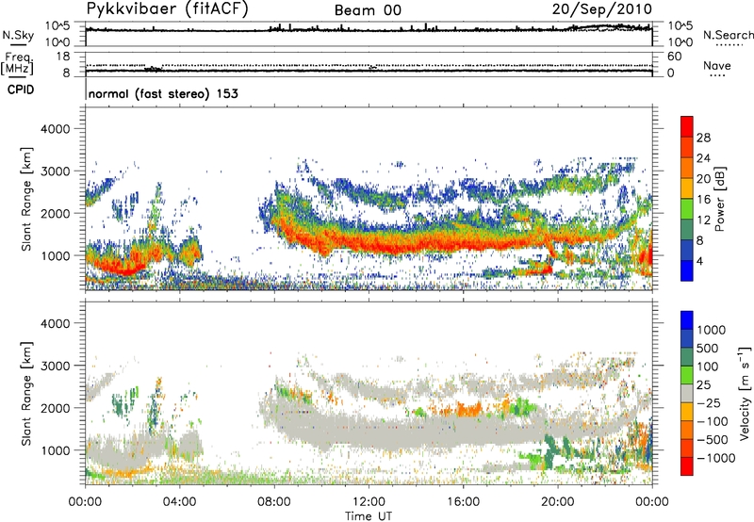Click the 'Pykkvibaer (fitACF)' title text
The width and height of the screenshot is (754, 522).
(167, 9)
